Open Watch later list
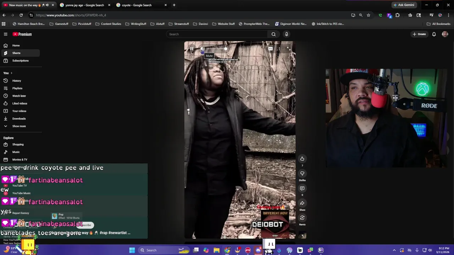This screenshot has height=255, width=454. click(x=20, y=96)
